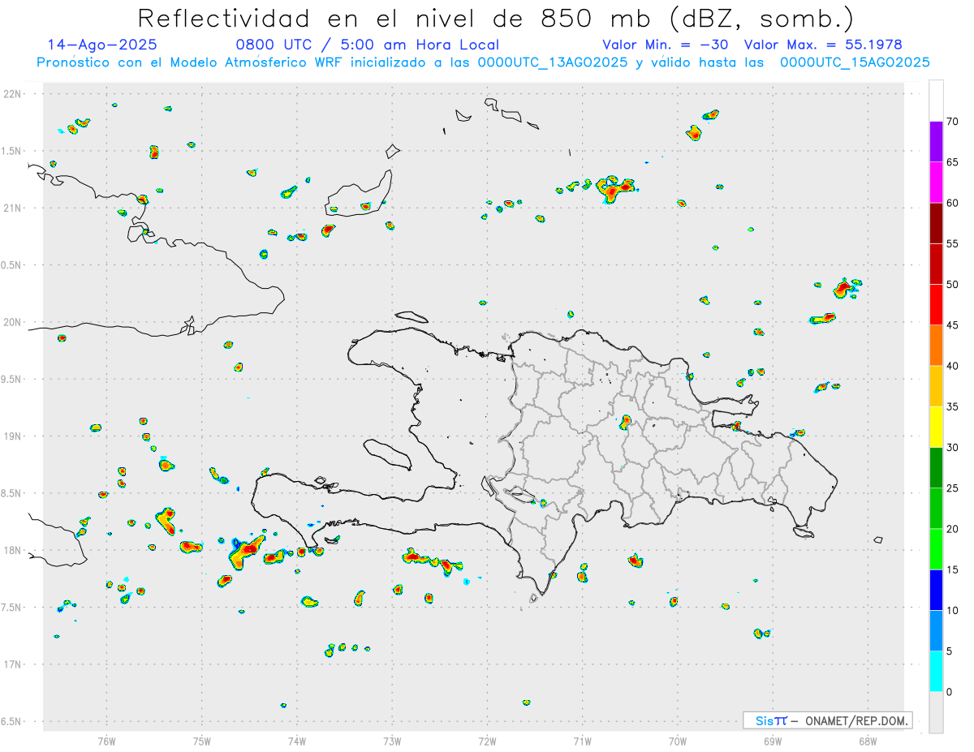Click the longitude label '71W'
The image size is (974, 752).
[x=582, y=741]
